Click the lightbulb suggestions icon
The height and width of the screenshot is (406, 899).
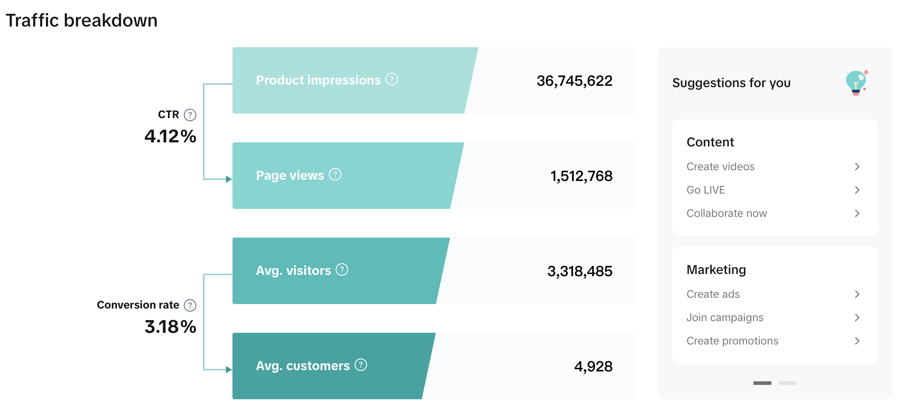tap(856, 83)
